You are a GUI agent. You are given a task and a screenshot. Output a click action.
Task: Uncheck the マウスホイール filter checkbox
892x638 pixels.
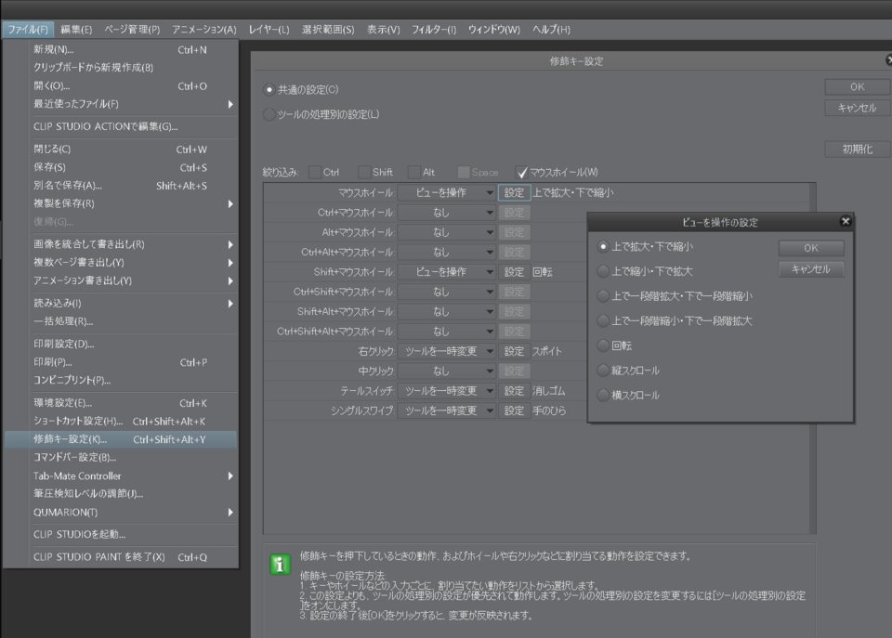click(x=521, y=173)
